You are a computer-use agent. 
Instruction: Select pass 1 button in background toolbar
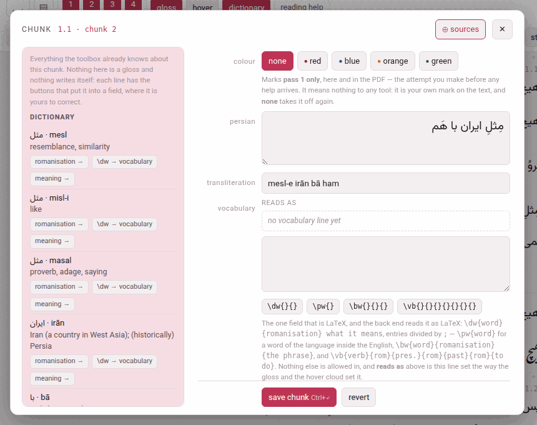tap(71, 5)
